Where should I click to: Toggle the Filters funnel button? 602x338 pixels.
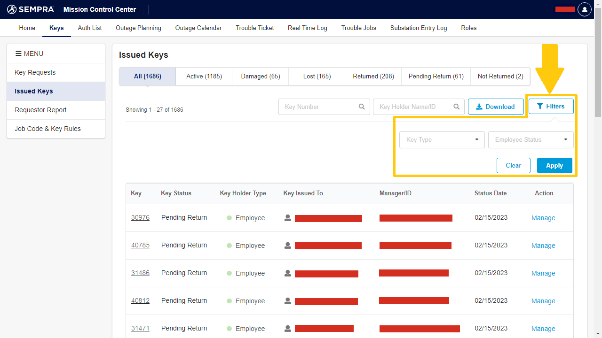(x=551, y=107)
